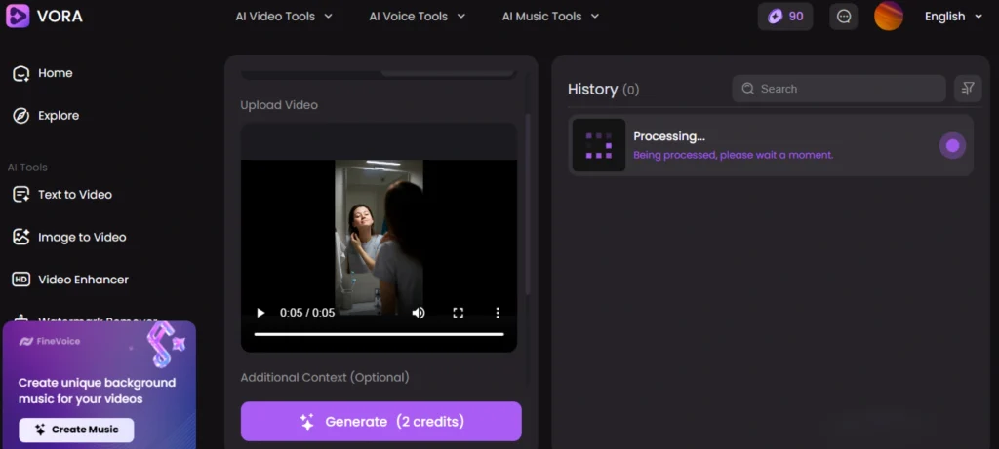Click the sparkle icon on Create Music
This screenshot has width=999, height=449.
pos(40,430)
